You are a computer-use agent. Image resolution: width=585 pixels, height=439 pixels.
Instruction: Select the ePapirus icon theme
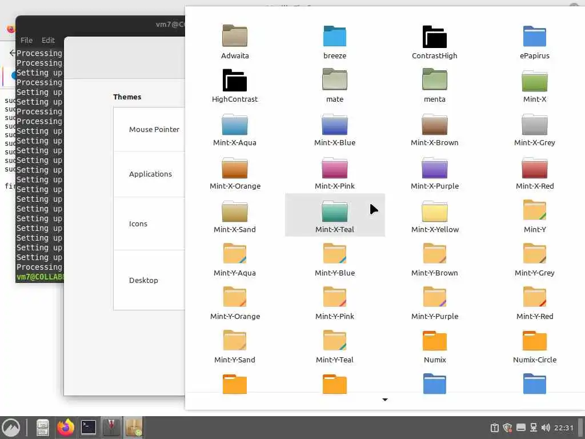(535, 41)
